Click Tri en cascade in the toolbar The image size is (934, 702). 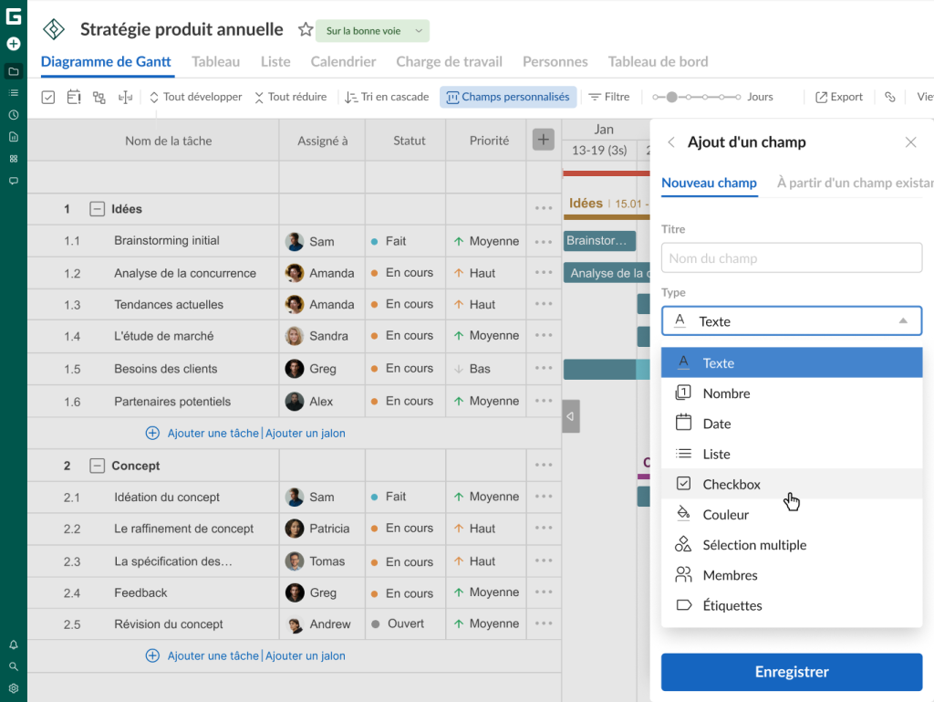tap(387, 97)
